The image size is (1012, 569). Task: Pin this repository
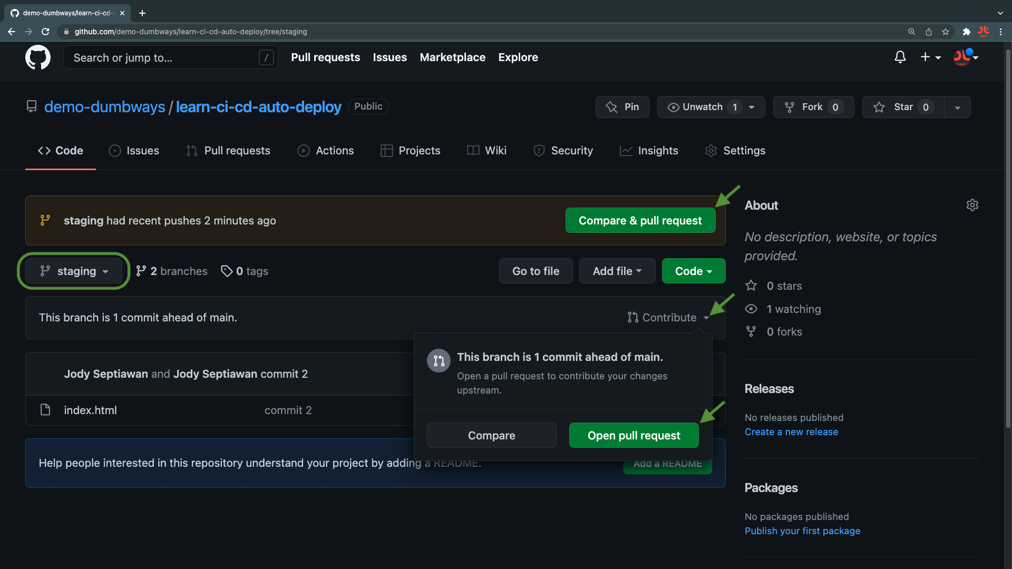tap(622, 107)
